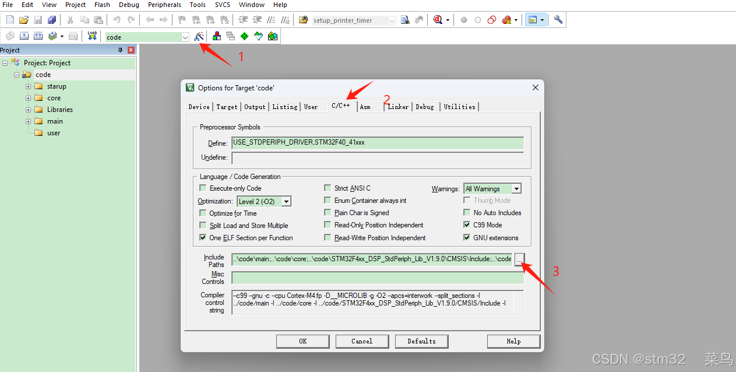This screenshot has width=736, height=372.
Task: Enable Execute-only Code checkbox
Action: (x=203, y=188)
